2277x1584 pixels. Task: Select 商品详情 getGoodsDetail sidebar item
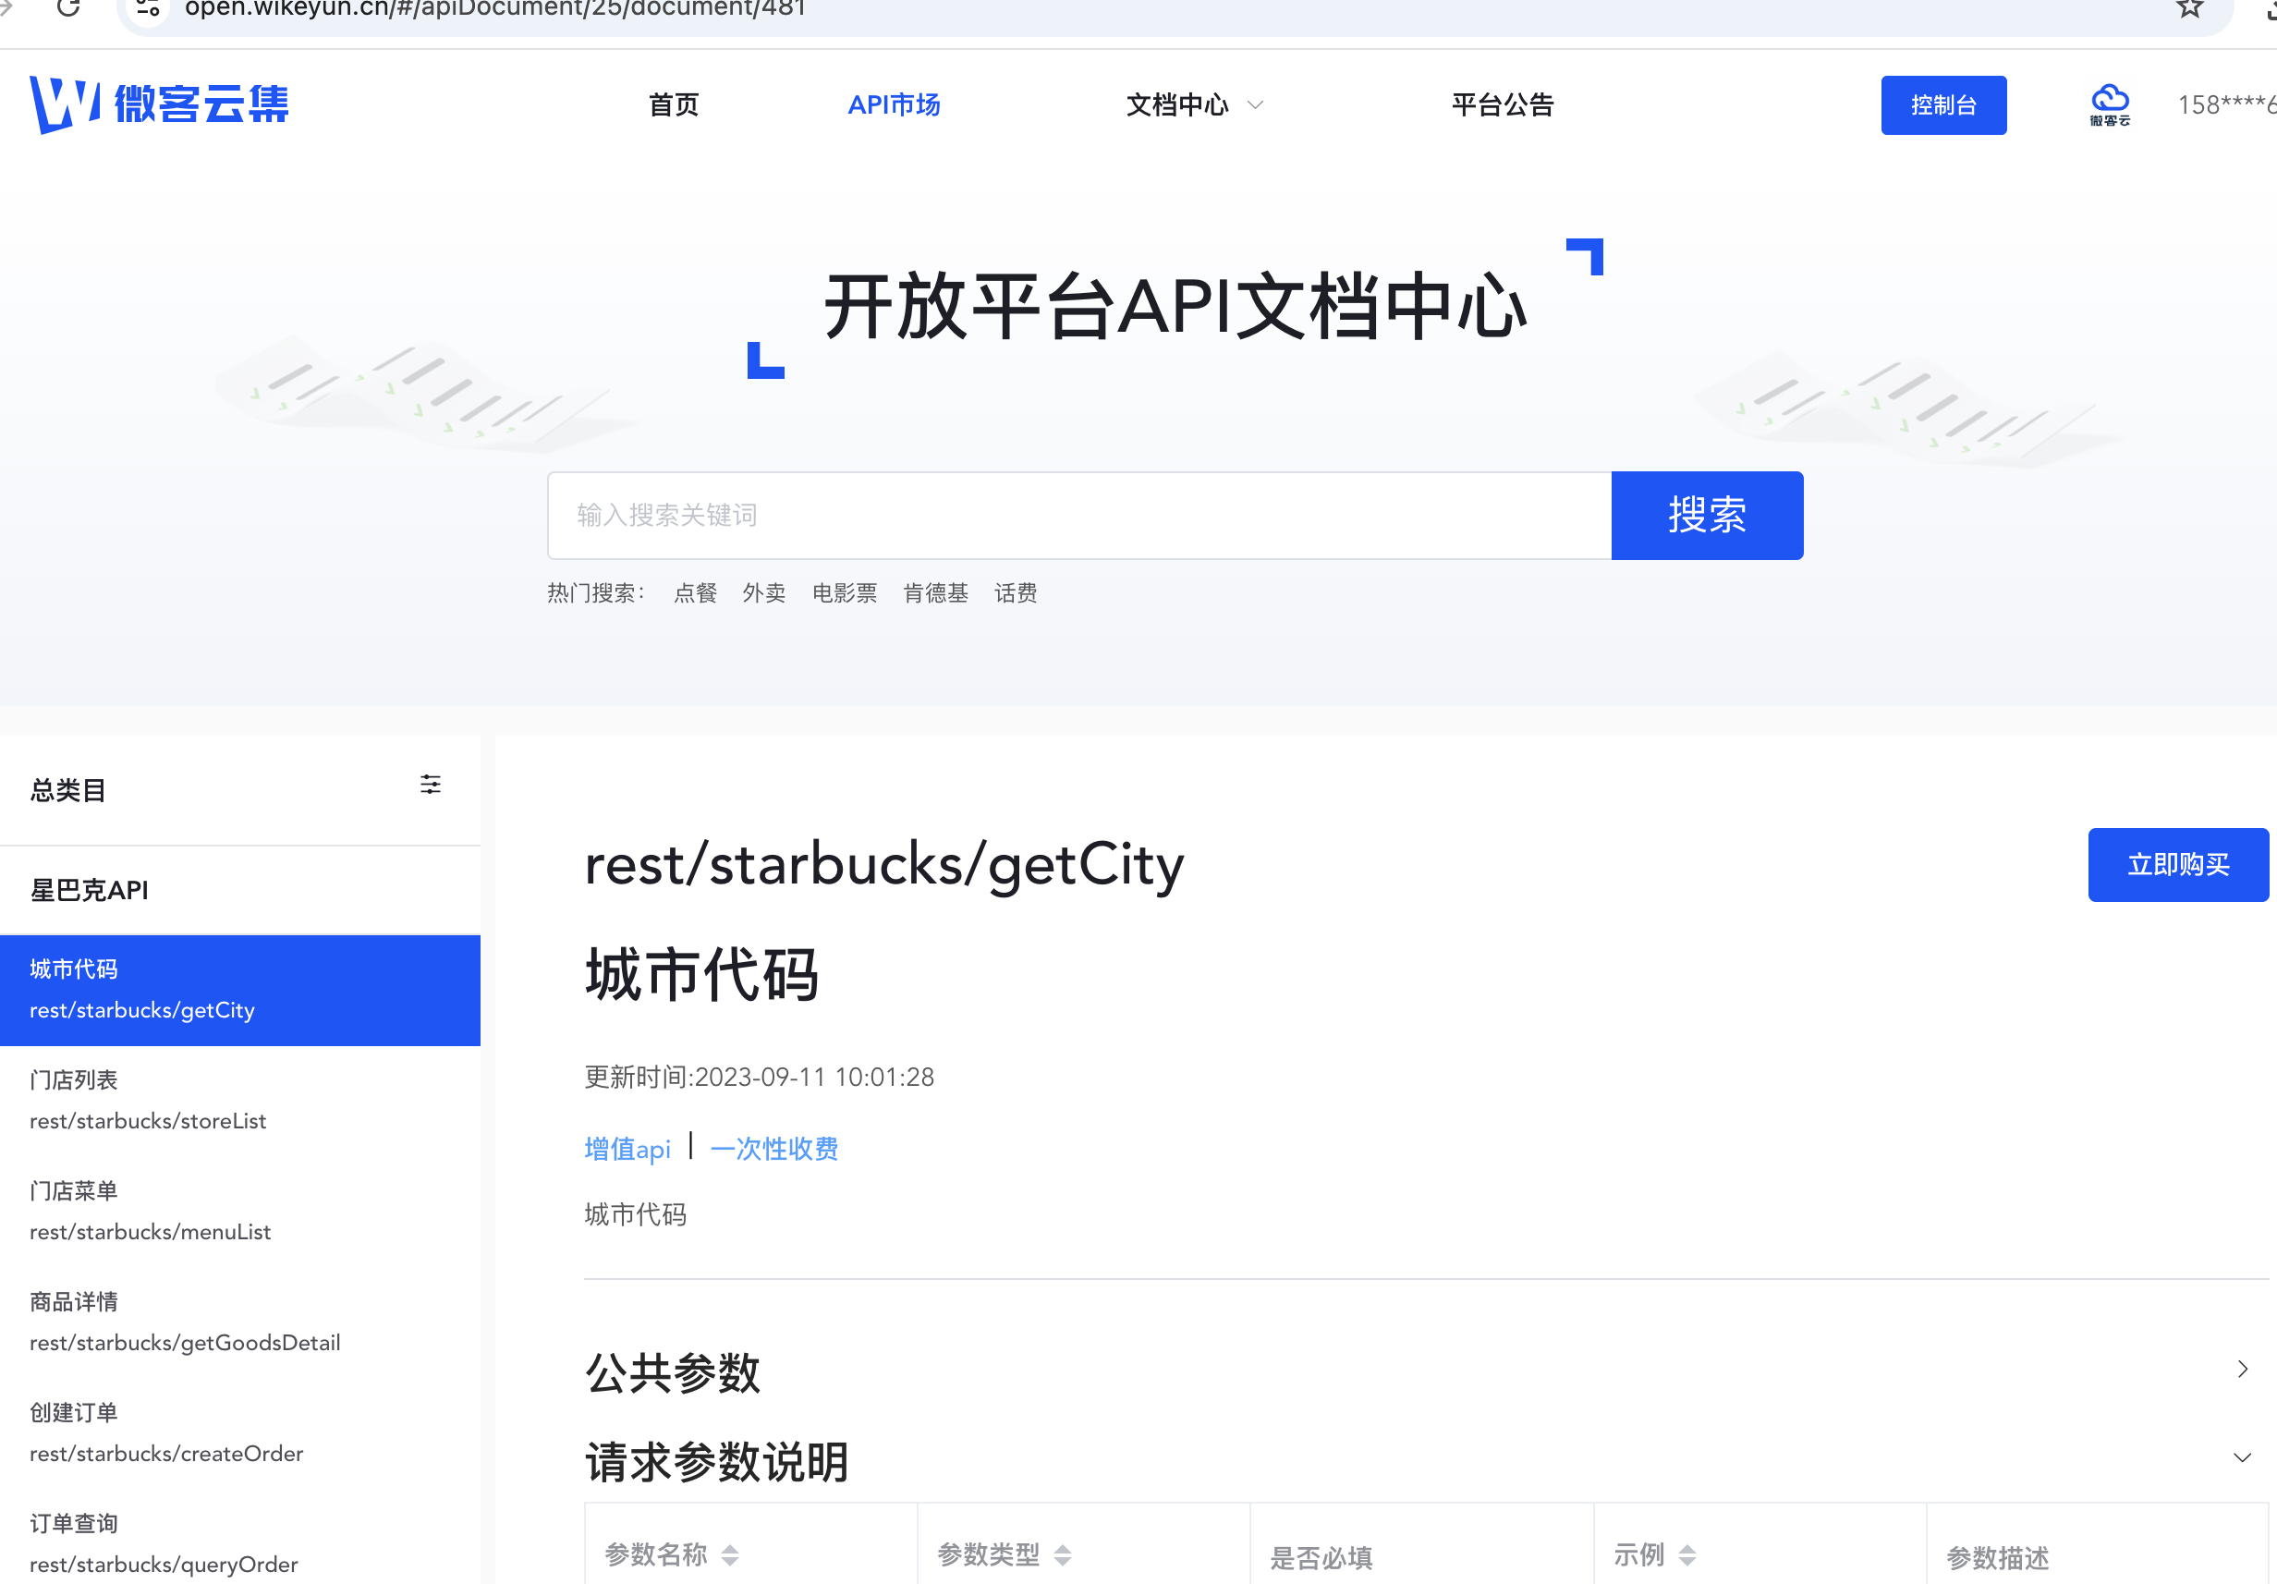pyautogui.click(x=240, y=1323)
